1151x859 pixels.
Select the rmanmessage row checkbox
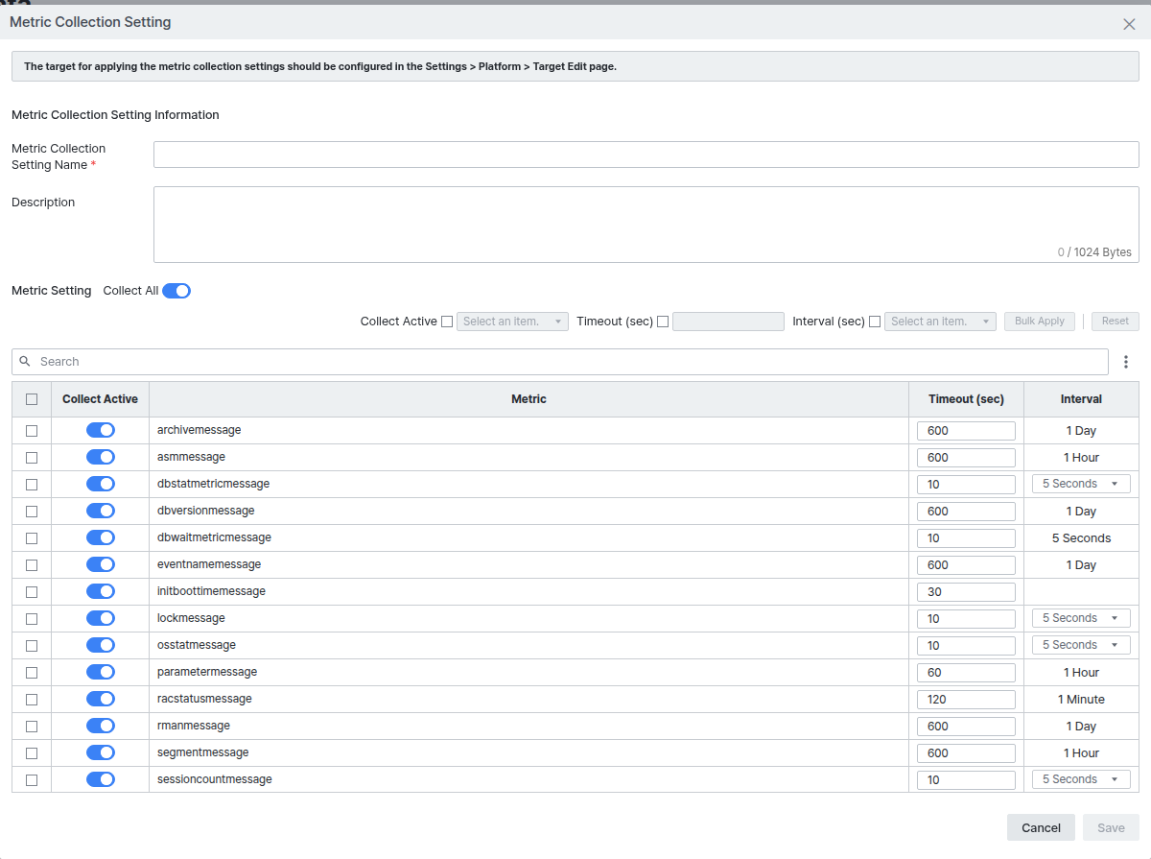point(32,727)
